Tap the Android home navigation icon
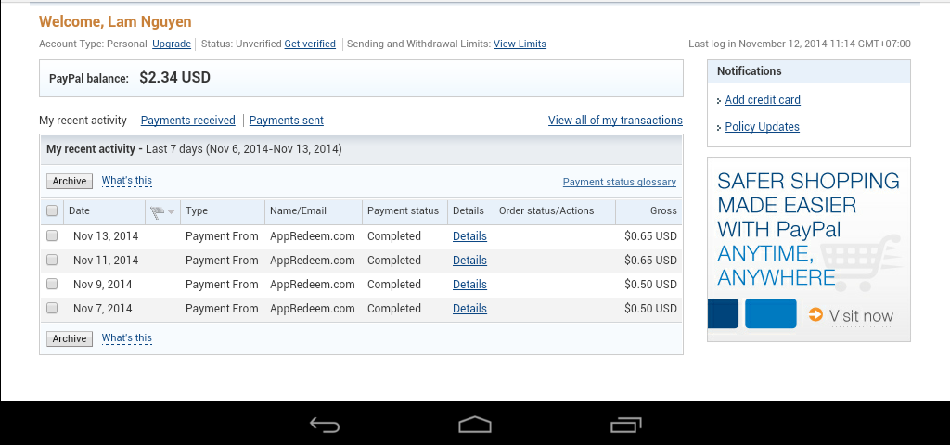 coord(474,425)
